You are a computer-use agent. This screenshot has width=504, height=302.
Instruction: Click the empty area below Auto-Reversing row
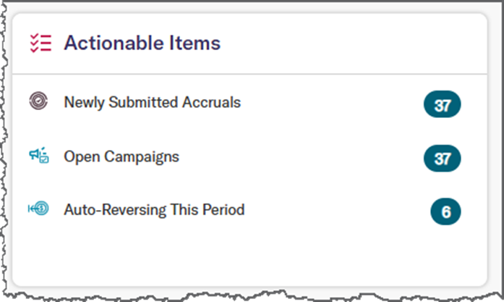coord(249,256)
